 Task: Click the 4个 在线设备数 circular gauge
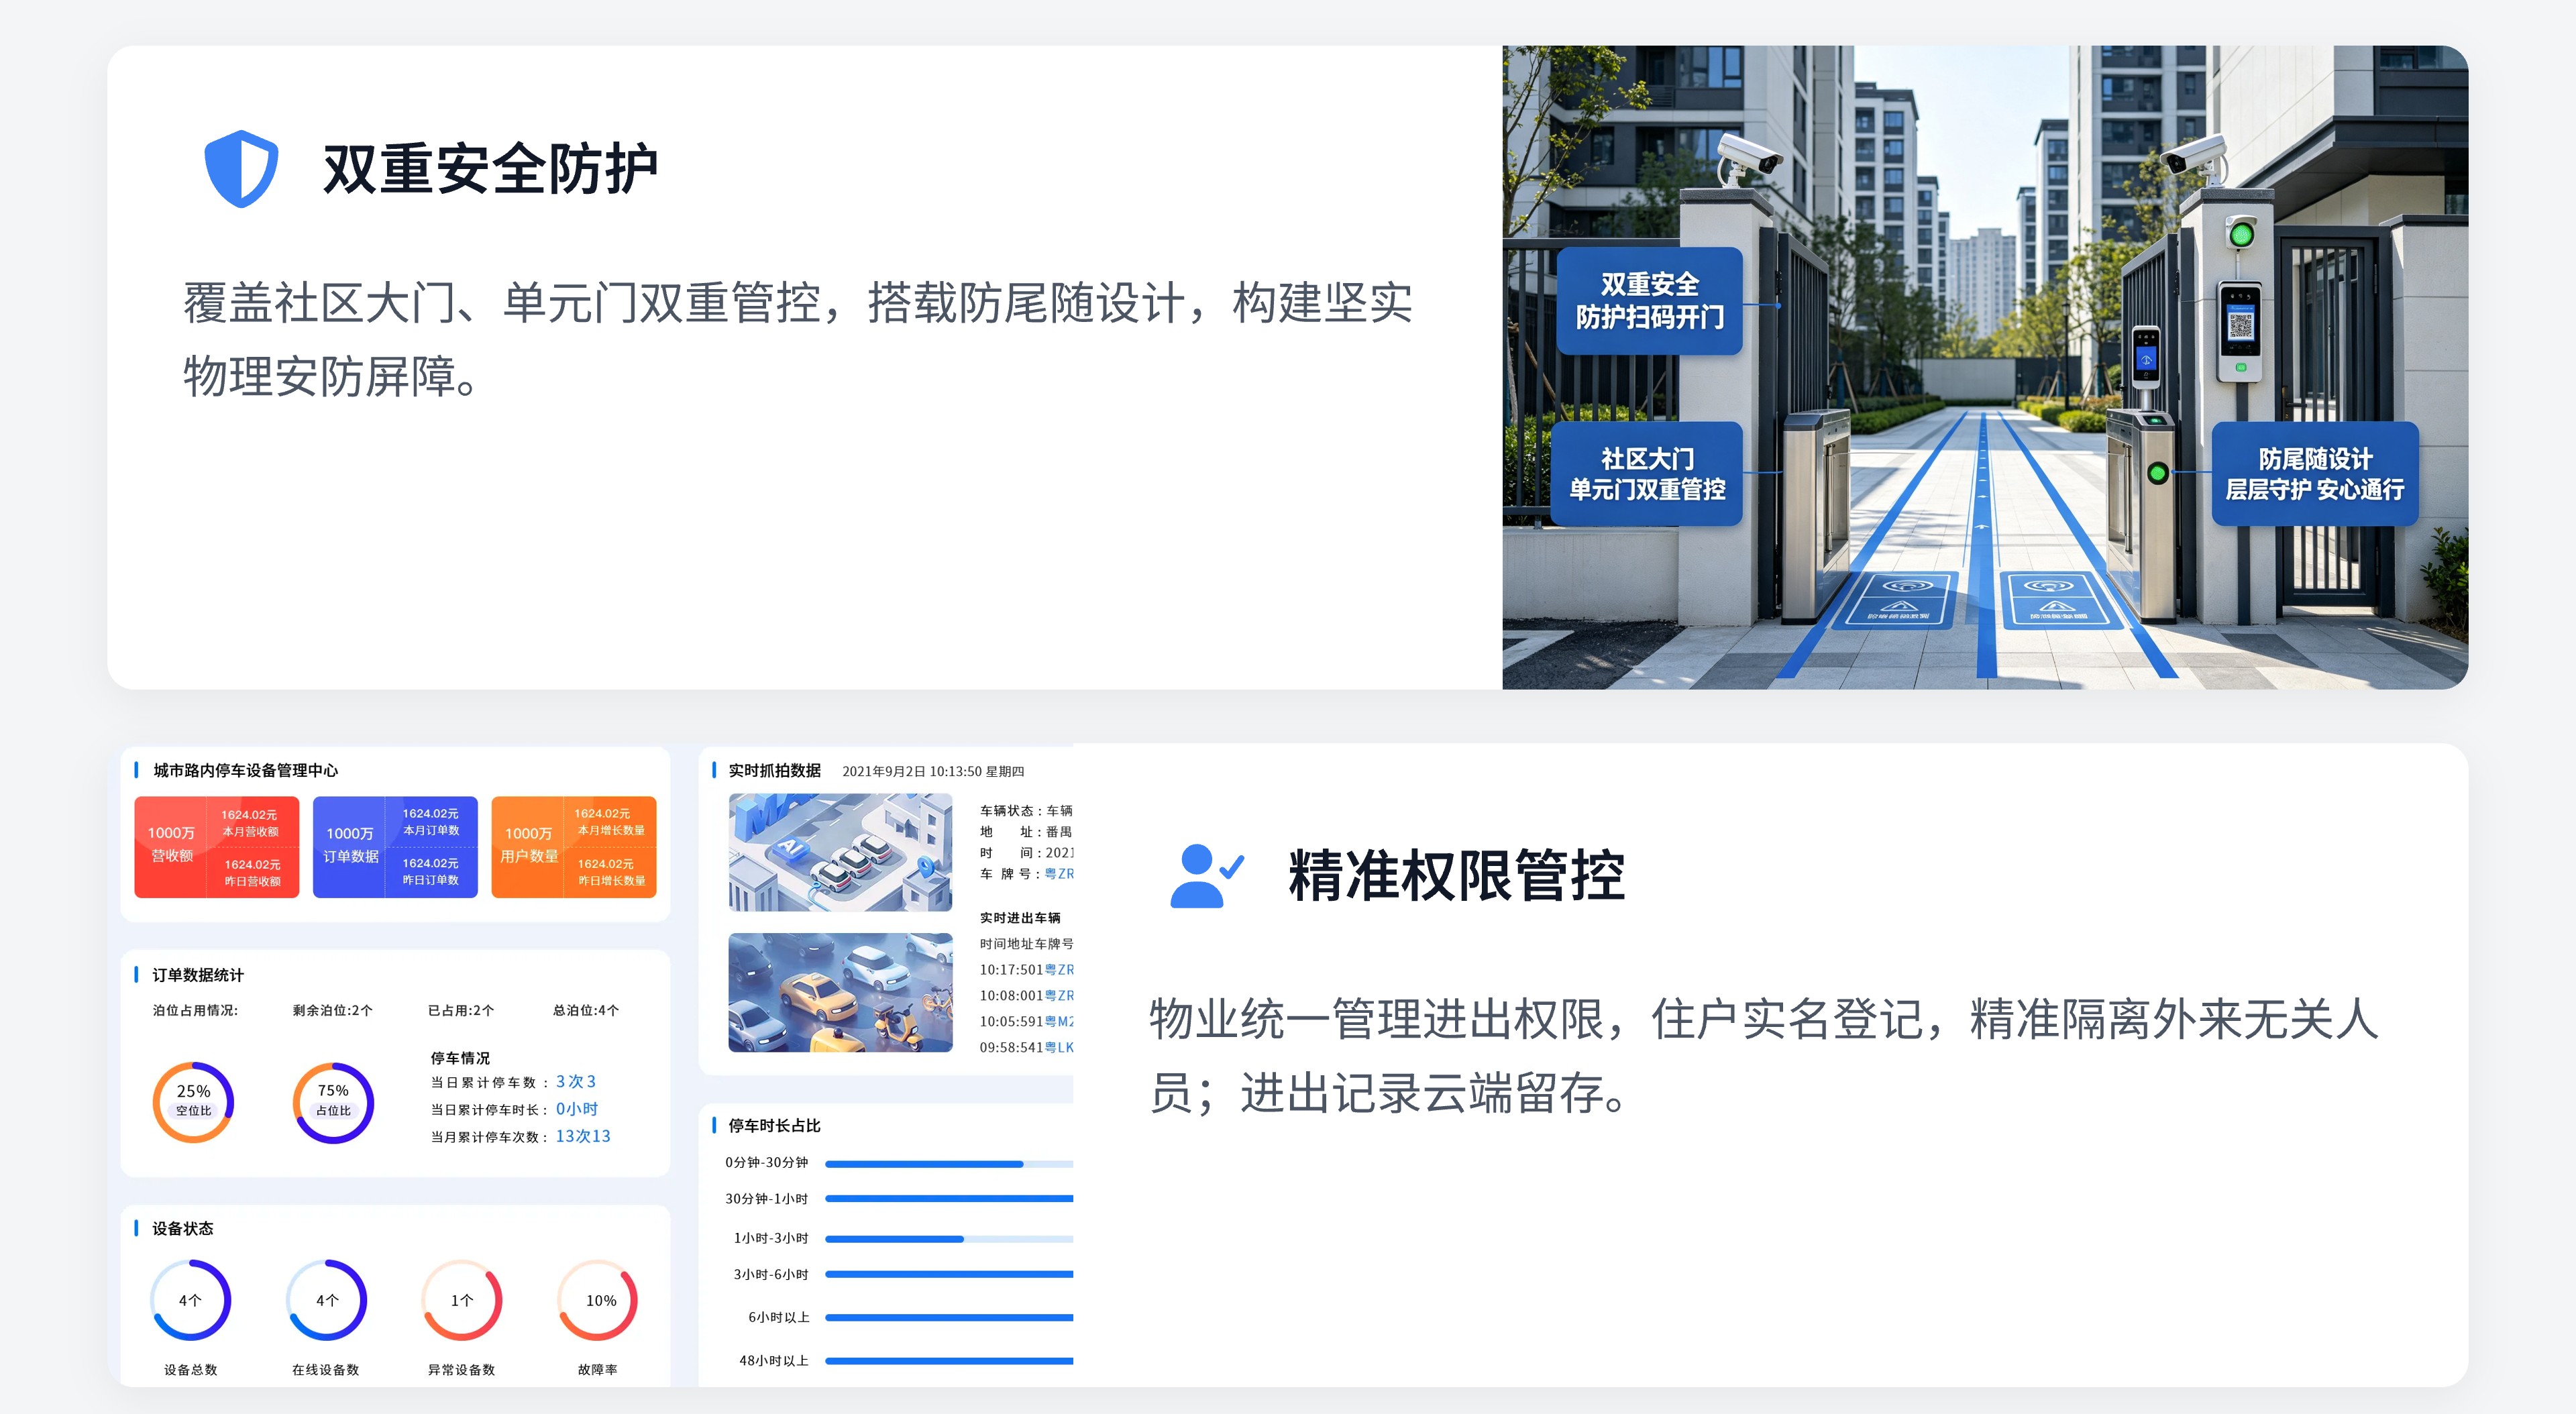pyautogui.click(x=326, y=1300)
